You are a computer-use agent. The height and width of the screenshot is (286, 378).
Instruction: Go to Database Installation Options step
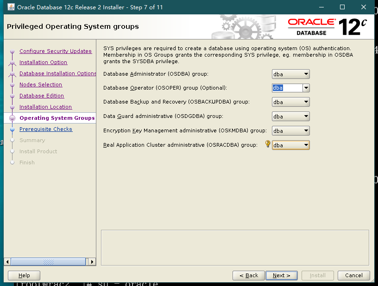pyautogui.click(x=57, y=73)
